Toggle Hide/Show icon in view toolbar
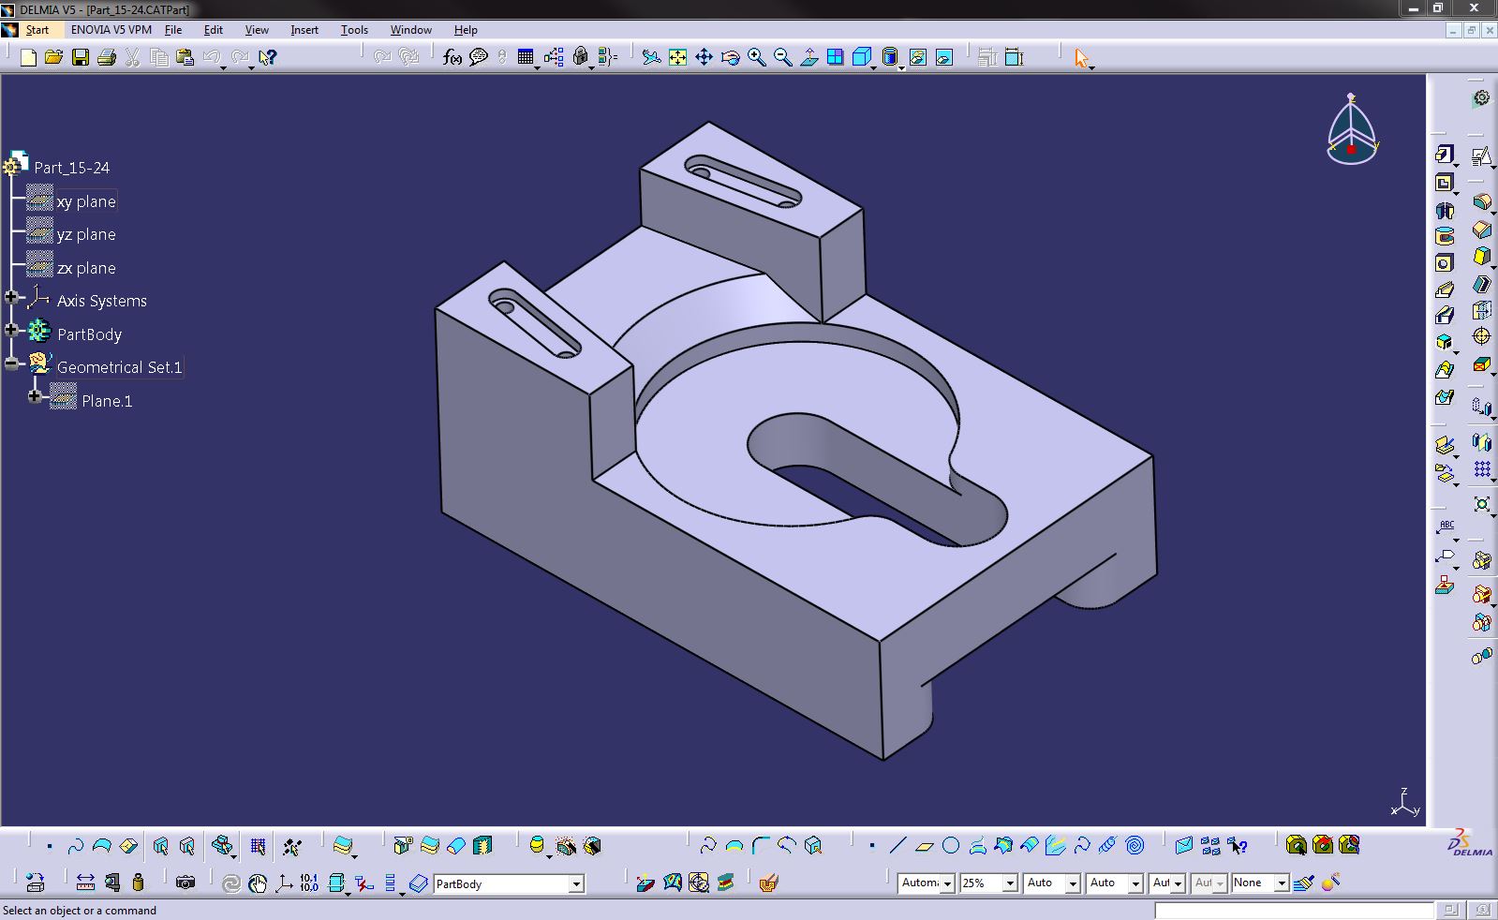 click(917, 58)
